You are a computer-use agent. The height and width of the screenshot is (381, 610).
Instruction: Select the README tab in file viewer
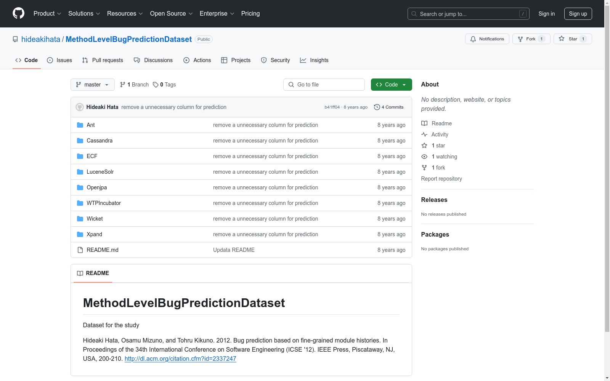click(93, 273)
